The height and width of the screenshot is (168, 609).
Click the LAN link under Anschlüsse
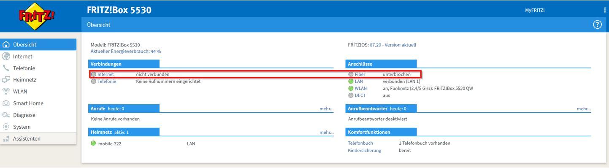coord(359,81)
